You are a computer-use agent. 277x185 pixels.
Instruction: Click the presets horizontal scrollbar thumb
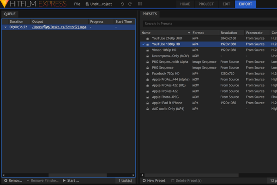(x=192, y=175)
